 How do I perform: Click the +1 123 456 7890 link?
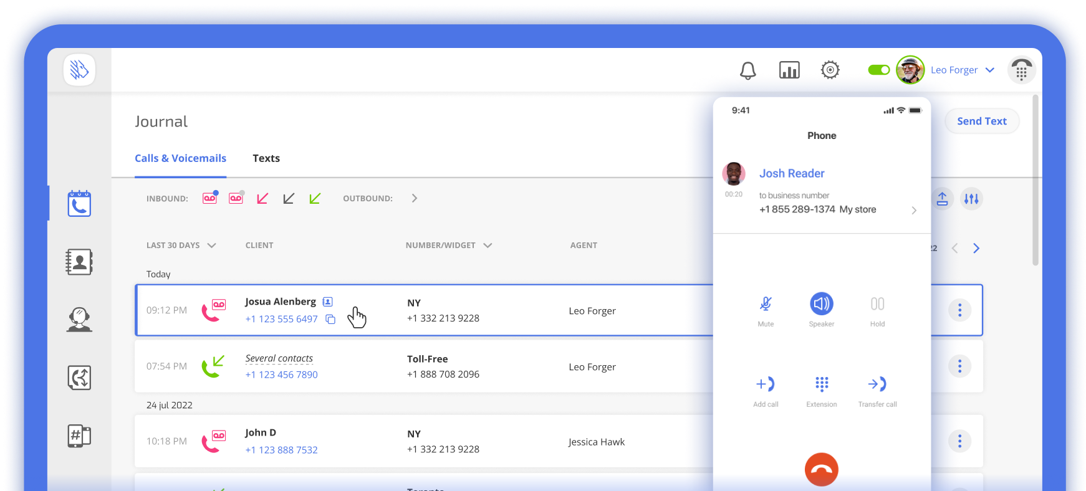click(x=281, y=374)
